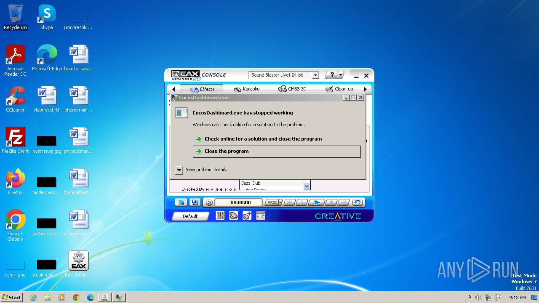
Task: Select the floorfeed.rtf document
Action: tap(47, 99)
